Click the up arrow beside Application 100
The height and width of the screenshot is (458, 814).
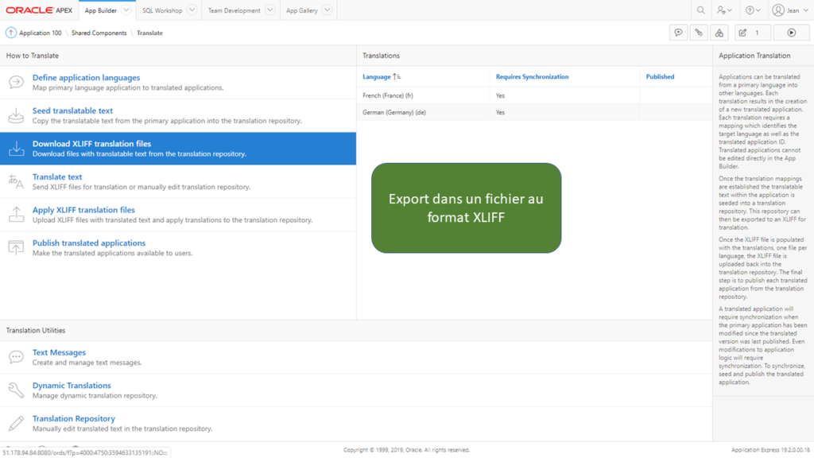[x=11, y=33]
